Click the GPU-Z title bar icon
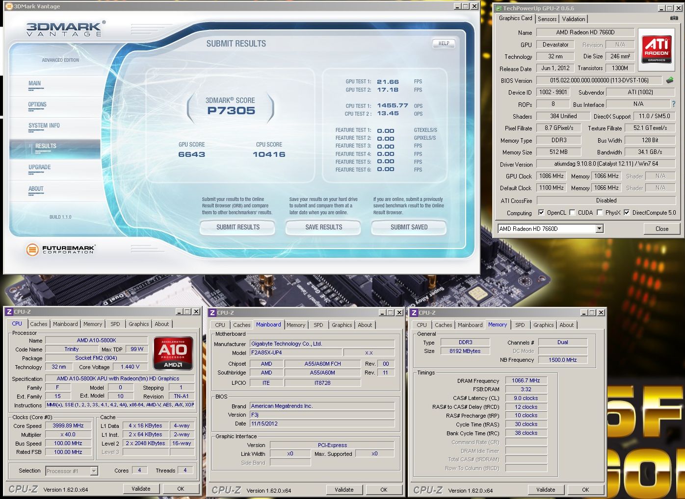Image resolution: width=685 pixels, height=499 pixels. (x=498, y=8)
